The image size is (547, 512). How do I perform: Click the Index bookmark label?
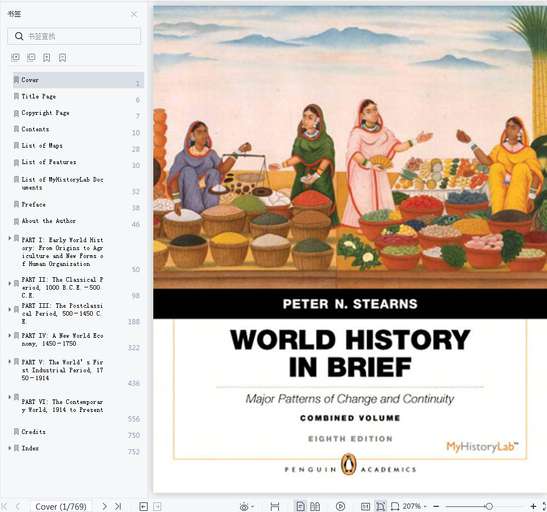click(30, 448)
